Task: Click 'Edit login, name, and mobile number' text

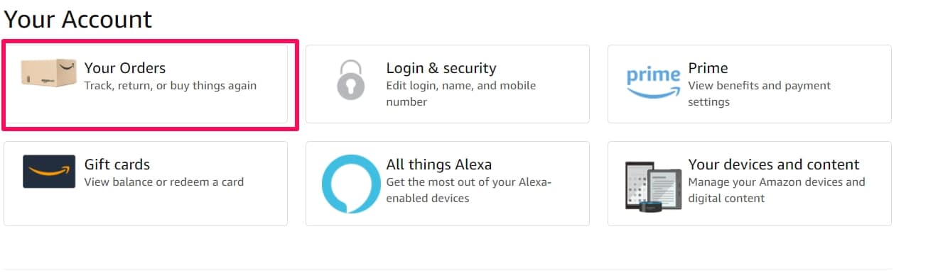Action: [461, 94]
